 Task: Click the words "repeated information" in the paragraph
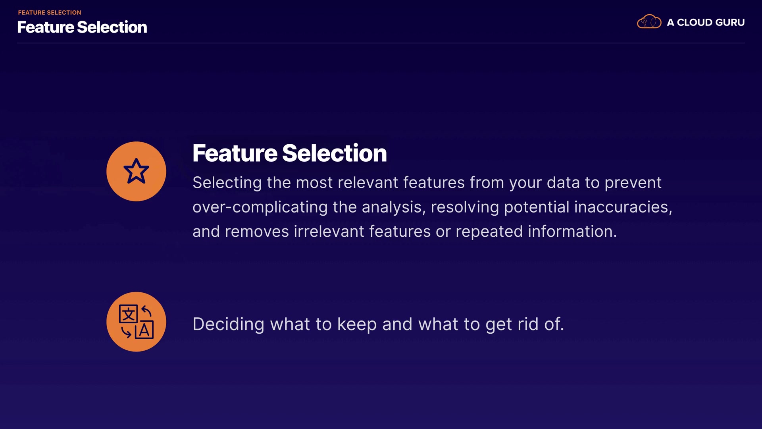pyautogui.click(x=536, y=232)
